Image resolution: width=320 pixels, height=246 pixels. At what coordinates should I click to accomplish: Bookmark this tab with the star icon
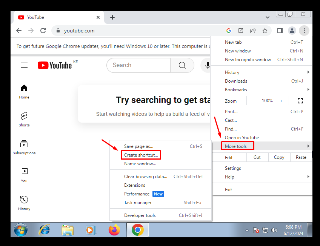coord(265,31)
